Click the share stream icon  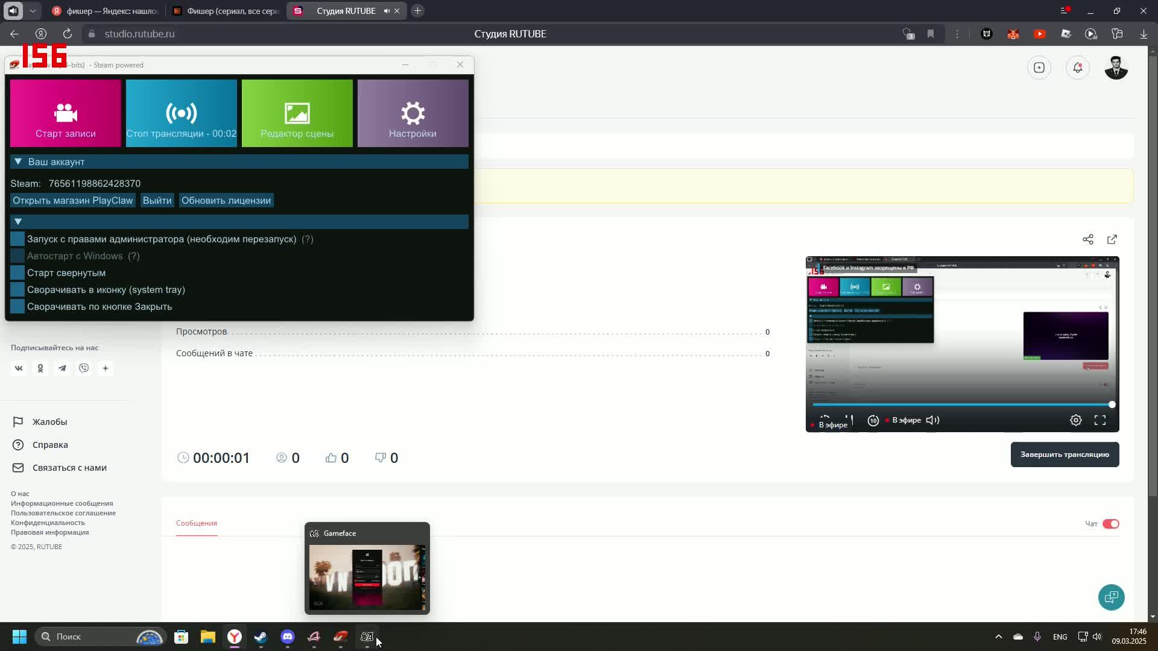pyautogui.click(x=1088, y=239)
